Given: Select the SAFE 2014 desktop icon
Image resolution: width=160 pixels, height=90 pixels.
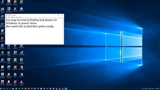Looking at the screenshot, I should [15, 60].
